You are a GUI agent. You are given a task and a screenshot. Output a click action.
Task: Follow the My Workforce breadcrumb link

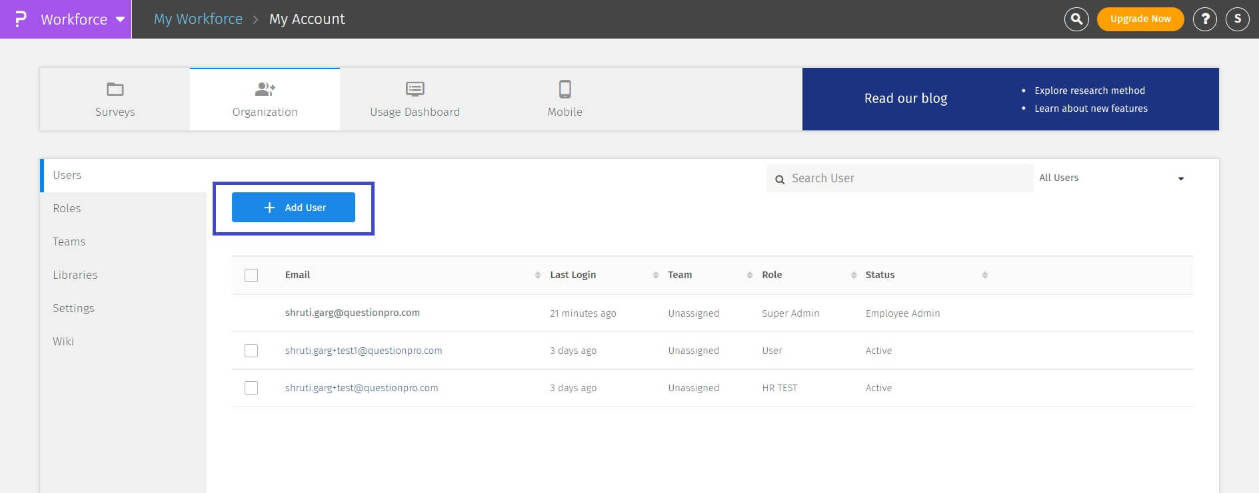click(x=198, y=19)
